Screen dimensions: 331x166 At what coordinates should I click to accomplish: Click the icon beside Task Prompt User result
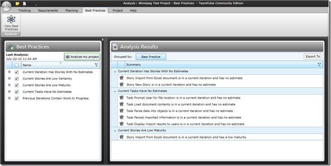click(122, 98)
